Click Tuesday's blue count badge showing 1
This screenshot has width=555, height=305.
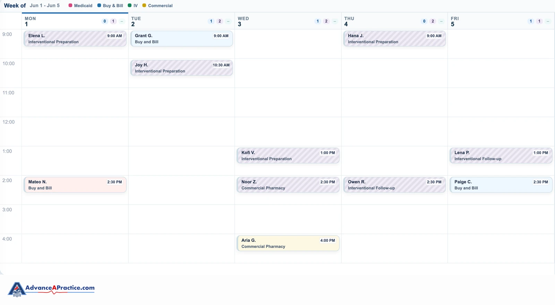pos(211,21)
